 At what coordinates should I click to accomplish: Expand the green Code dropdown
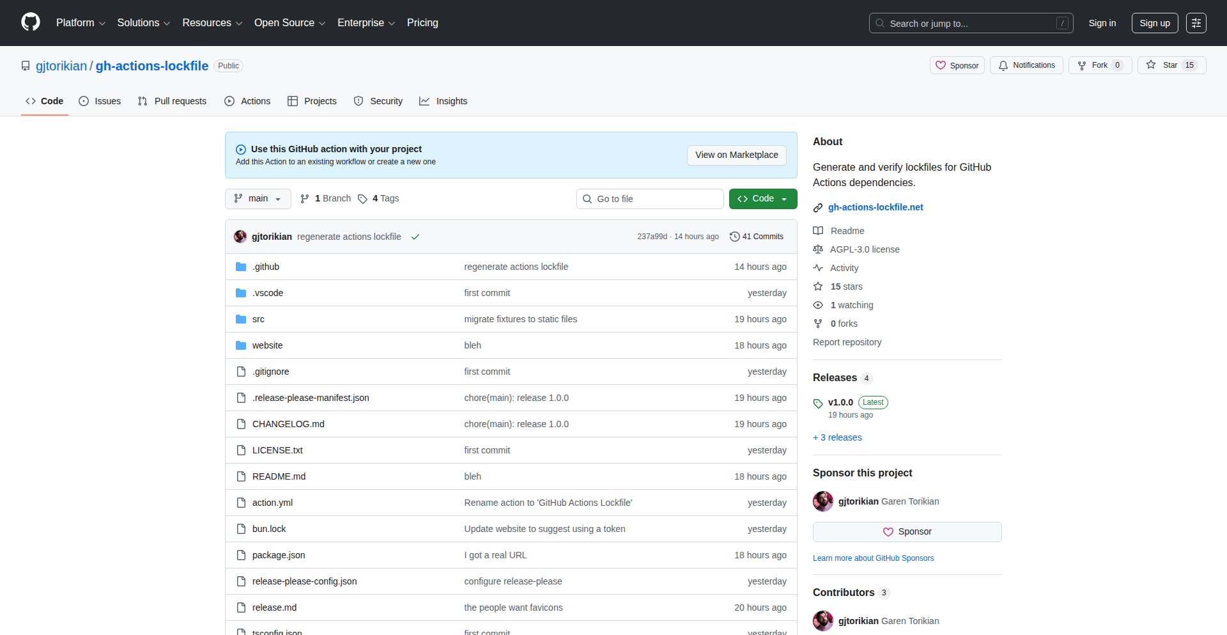coord(762,198)
